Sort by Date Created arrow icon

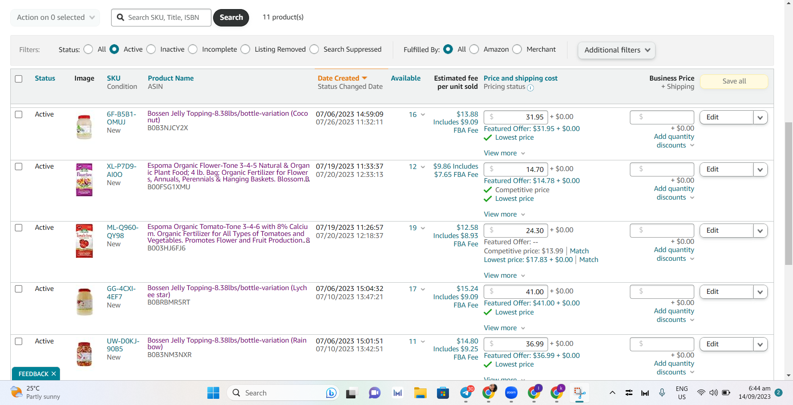(364, 78)
